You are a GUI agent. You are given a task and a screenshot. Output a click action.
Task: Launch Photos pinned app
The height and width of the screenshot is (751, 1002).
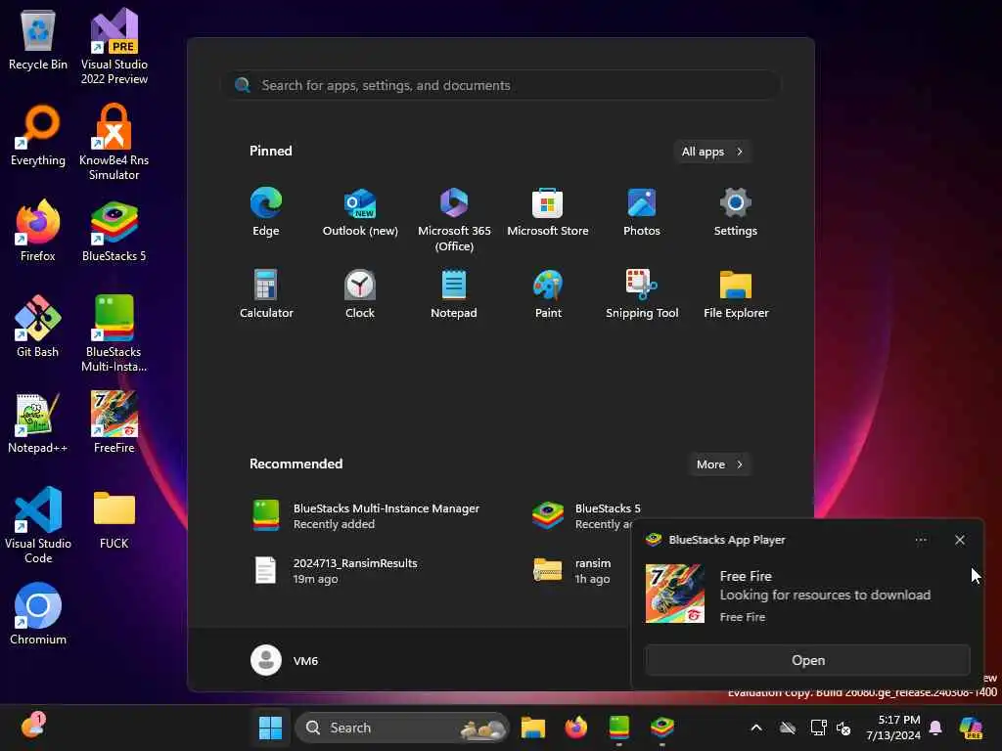(x=642, y=212)
